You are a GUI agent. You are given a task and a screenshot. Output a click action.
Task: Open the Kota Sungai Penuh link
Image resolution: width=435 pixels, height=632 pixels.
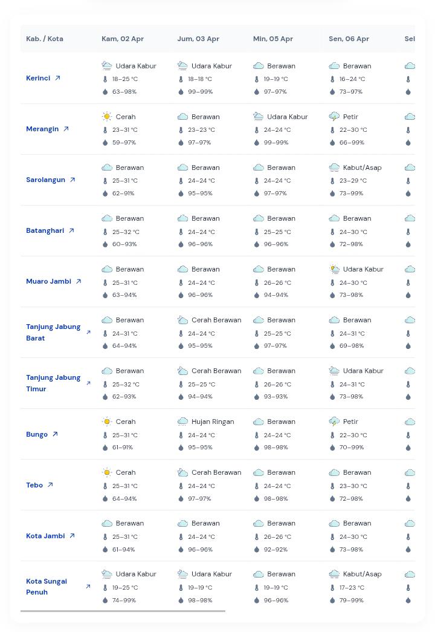tap(47, 587)
